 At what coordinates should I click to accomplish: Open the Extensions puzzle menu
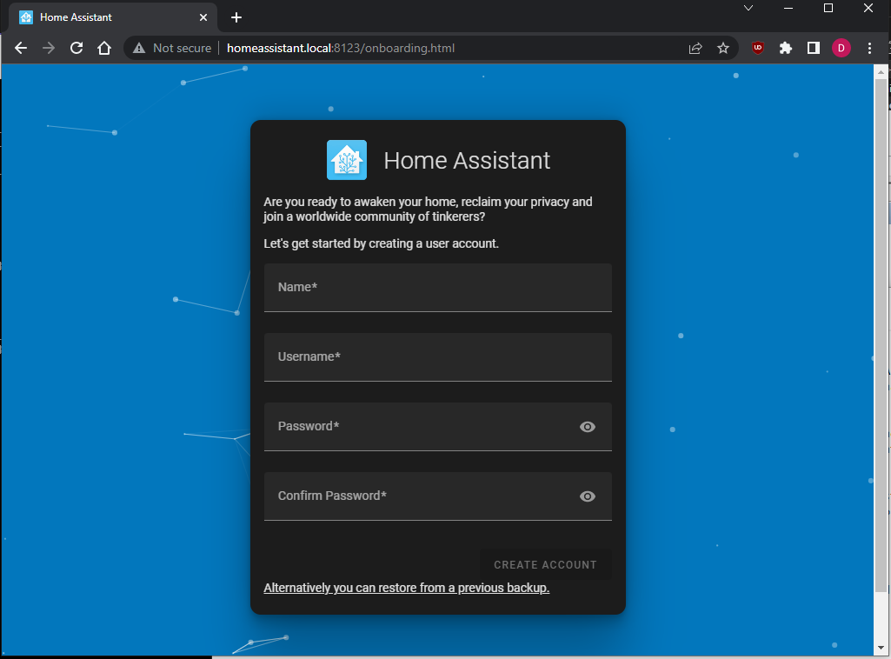[785, 49]
